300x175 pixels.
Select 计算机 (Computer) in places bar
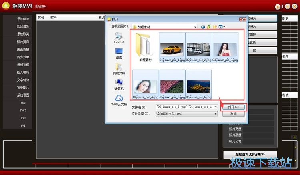point(119,84)
